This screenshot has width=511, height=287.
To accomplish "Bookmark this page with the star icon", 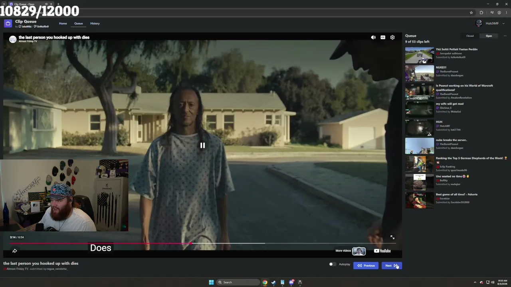I will (x=471, y=13).
